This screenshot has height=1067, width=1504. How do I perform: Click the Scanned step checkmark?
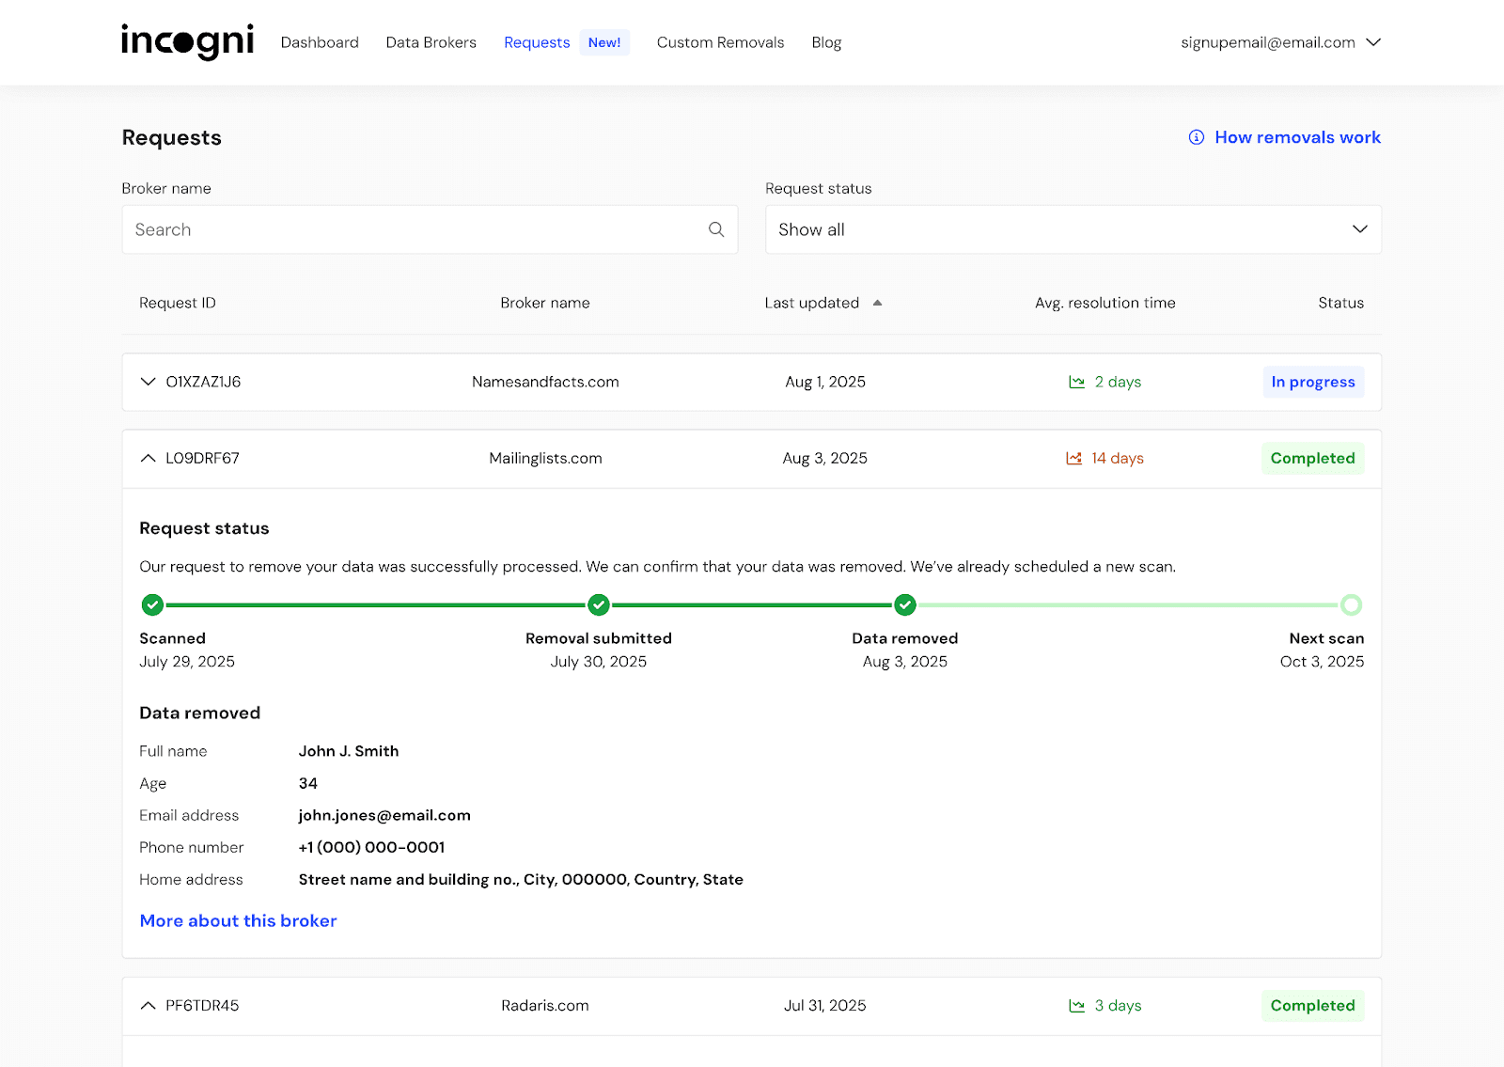coord(152,604)
